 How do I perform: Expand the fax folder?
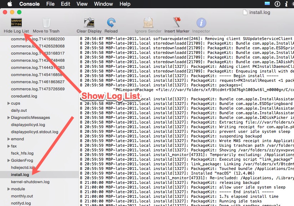tap(9, 146)
